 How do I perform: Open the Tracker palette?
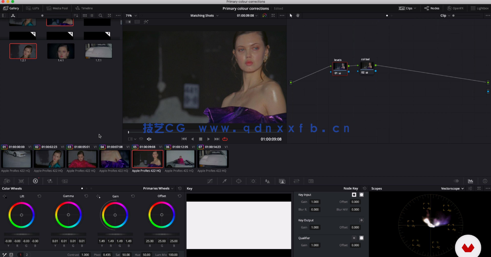(x=253, y=181)
